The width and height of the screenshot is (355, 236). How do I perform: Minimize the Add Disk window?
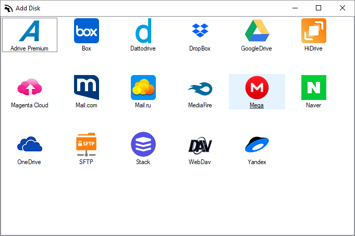(x=295, y=8)
